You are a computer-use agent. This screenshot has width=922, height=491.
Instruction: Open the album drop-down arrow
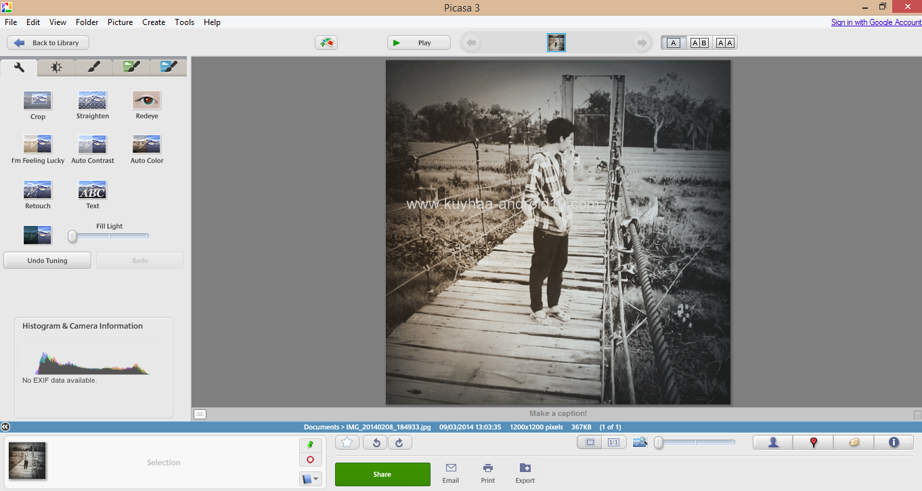317,478
